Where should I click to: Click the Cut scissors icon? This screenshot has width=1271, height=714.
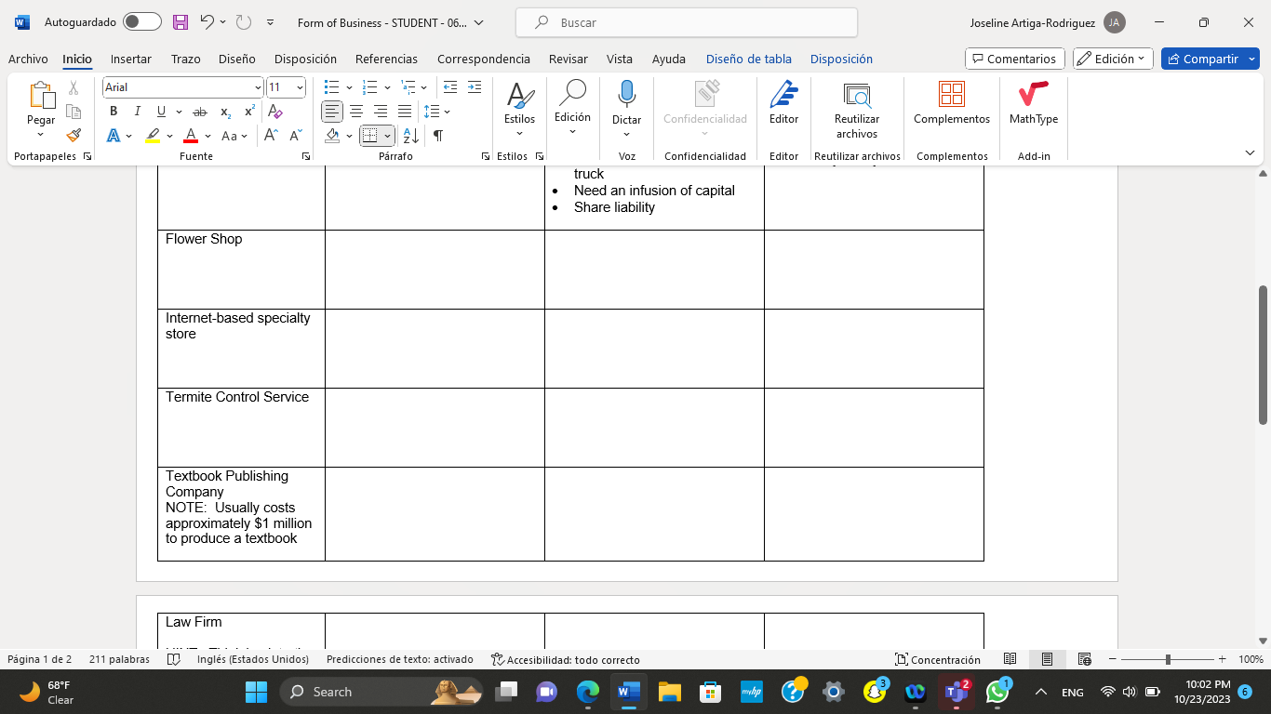pos(74,88)
